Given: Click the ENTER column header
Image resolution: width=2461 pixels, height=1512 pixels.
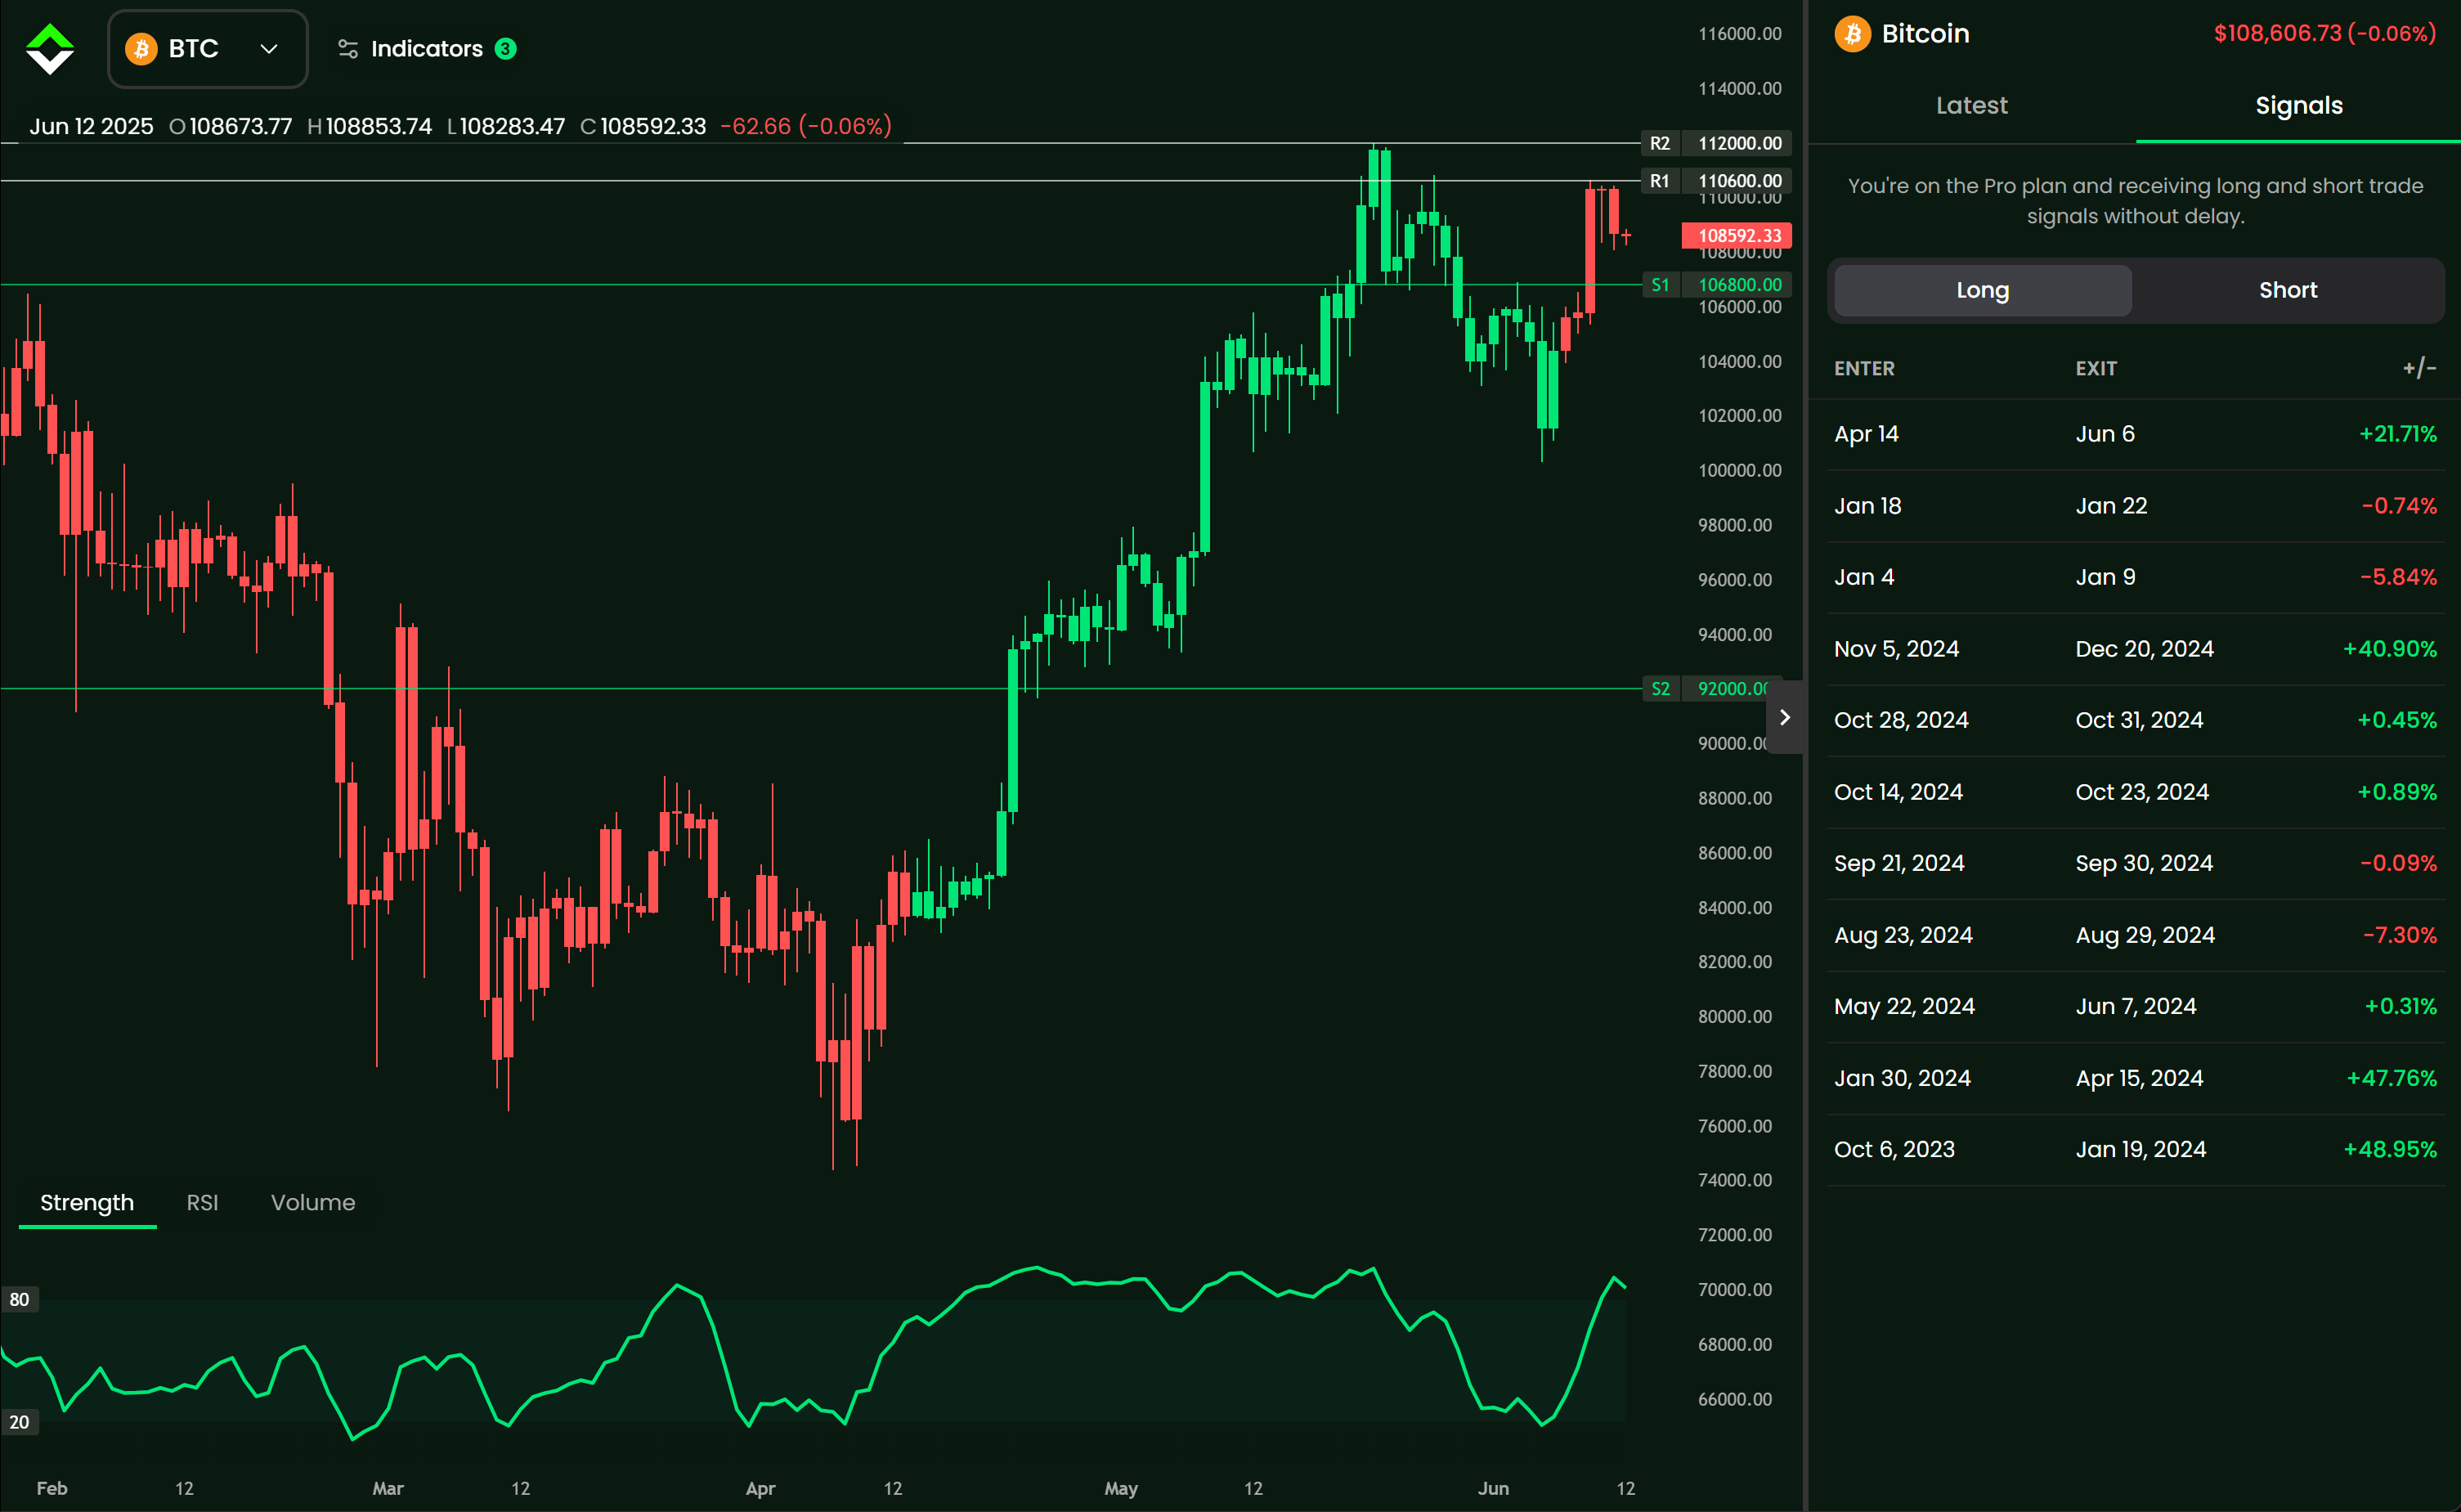Looking at the screenshot, I should coord(1864,368).
